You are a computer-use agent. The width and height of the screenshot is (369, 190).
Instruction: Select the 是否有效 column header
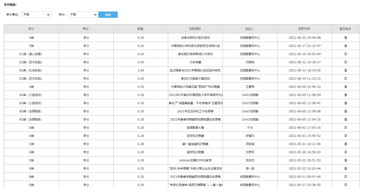[x=345, y=29]
